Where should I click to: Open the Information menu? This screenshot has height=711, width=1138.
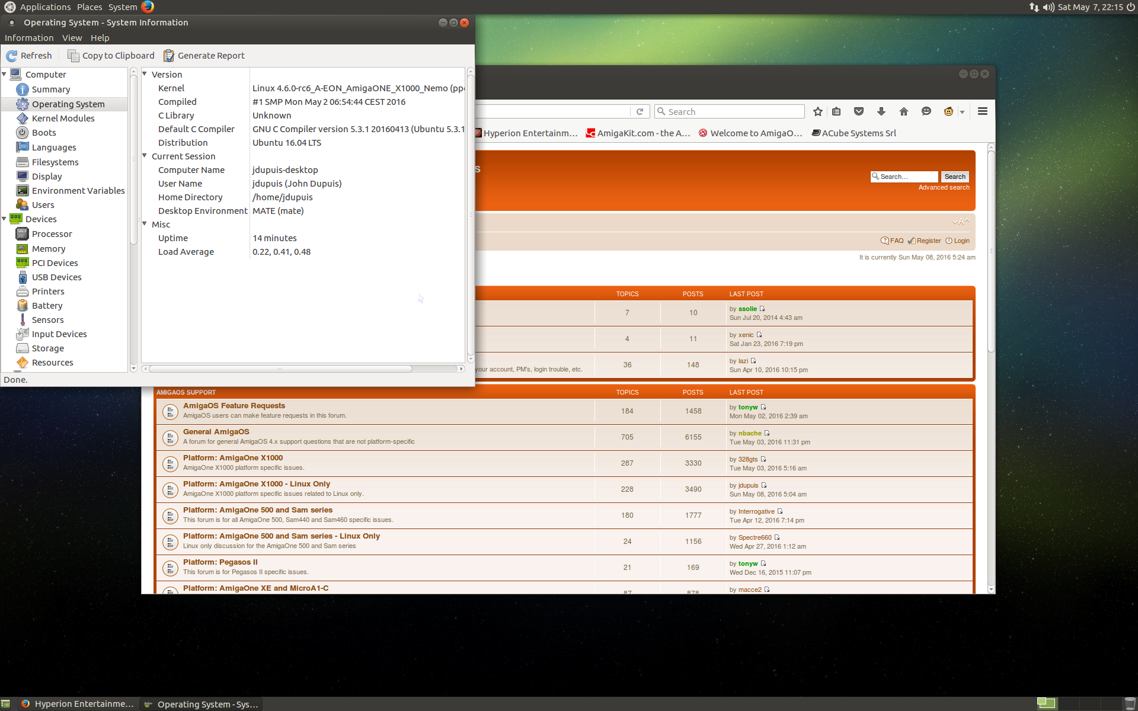tap(29, 38)
